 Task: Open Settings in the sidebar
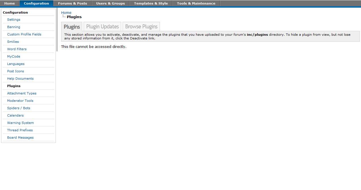(14, 20)
